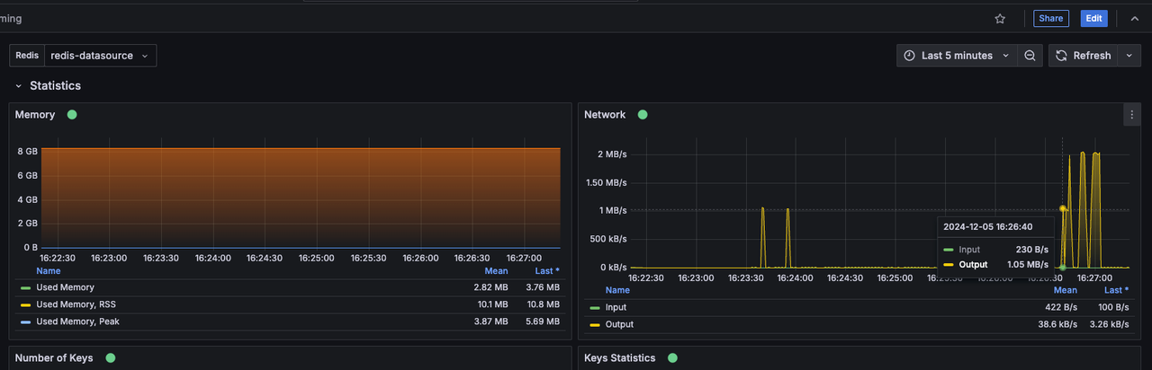Click the blue Edit button
Image resolution: width=1152 pixels, height=370 pixels.
[x=1093, y=18]
